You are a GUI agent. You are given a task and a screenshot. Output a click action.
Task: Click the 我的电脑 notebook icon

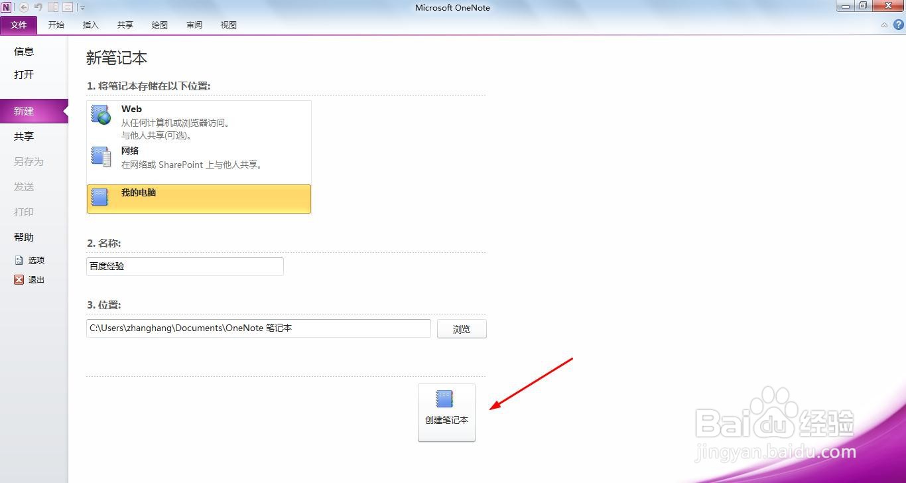pos(99,197)
